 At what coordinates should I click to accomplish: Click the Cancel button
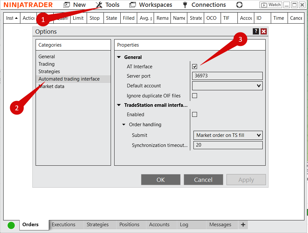(203, 180)
